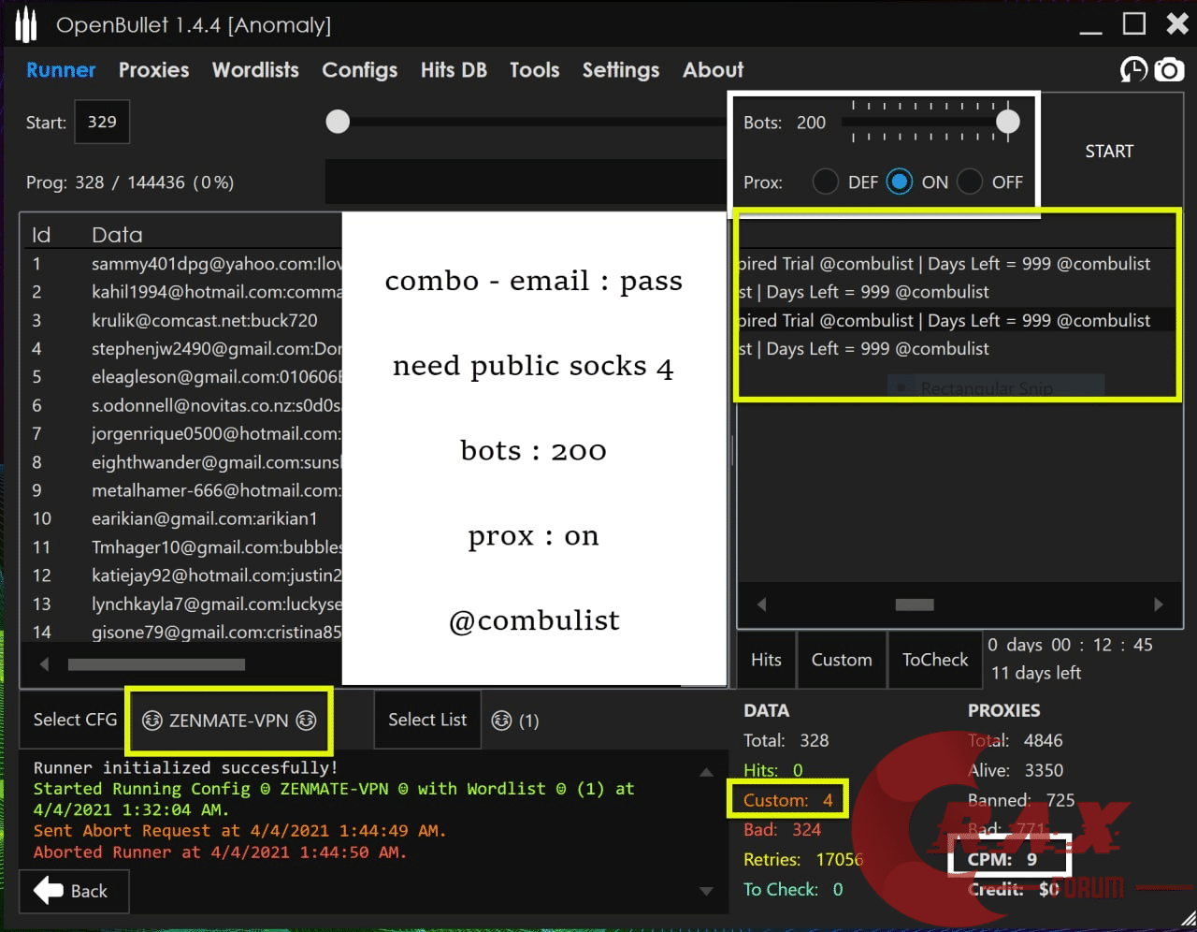The image size is (1197, 932).
Task: Open the Runner menu
Action: pos(61,70)
